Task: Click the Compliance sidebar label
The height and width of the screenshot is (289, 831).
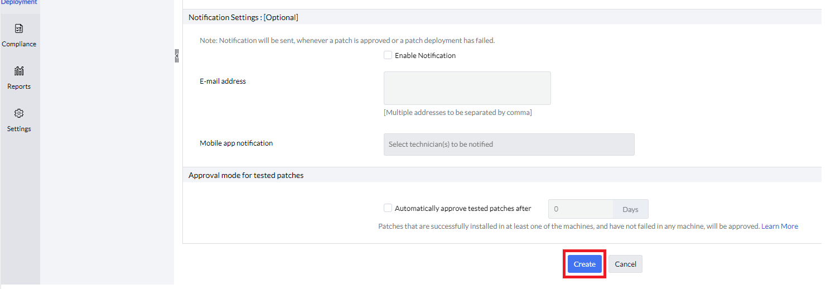Action: pos(19,44)
